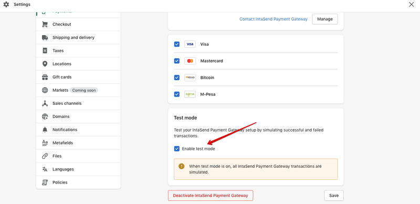
Task: Click the Sales channels network icon
Action: click(45, 103)
